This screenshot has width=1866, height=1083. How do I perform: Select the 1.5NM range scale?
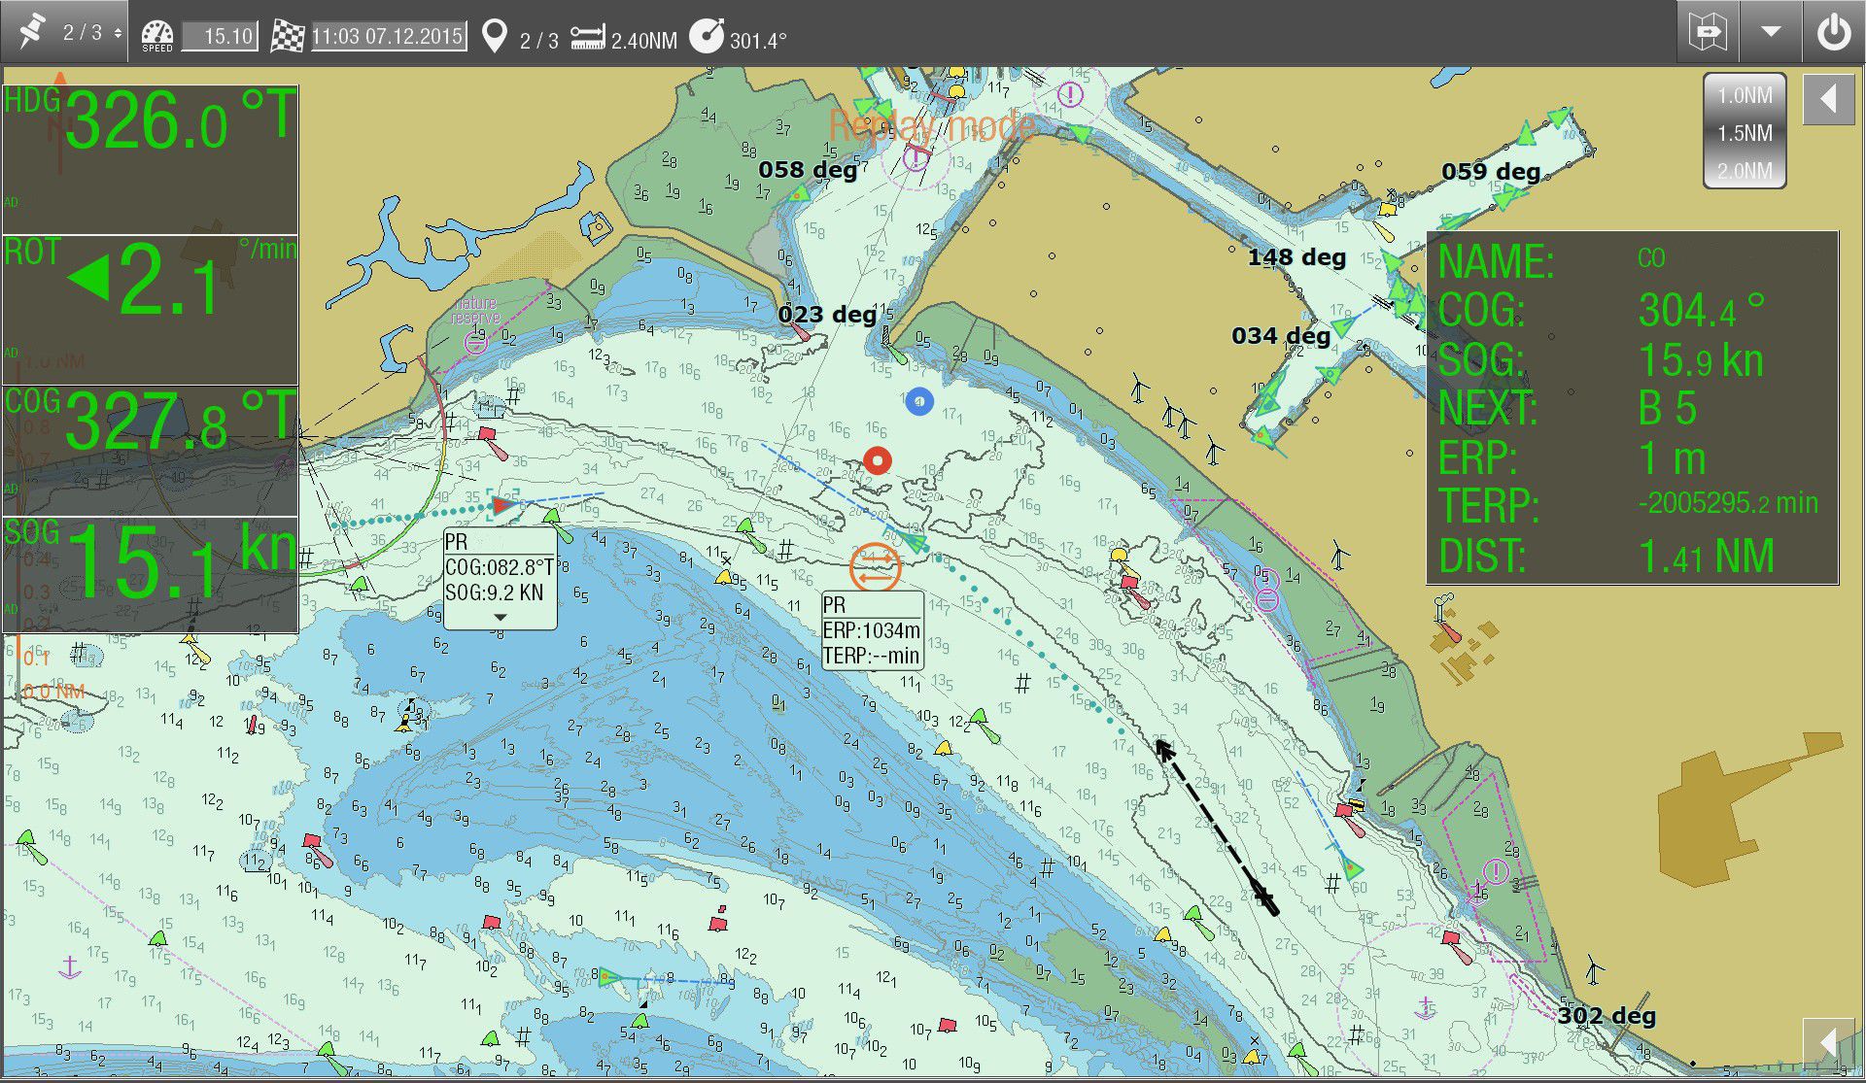pos(1744,133)
